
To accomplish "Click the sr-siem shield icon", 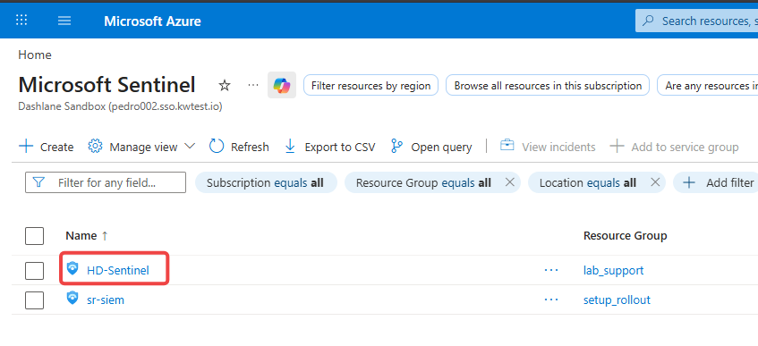I will (x=72, y=298).
